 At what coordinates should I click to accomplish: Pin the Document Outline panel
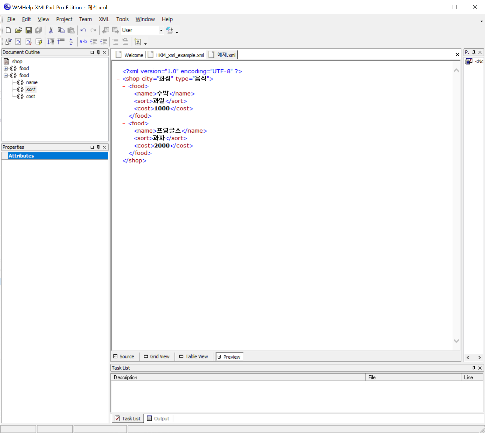tap(98, 52)
